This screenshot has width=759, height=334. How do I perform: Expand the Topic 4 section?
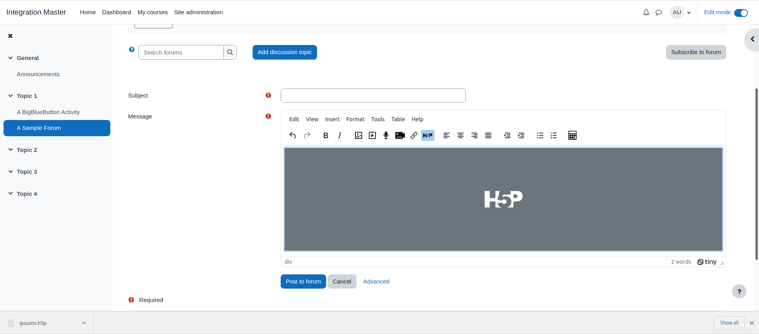click(x=11, y=194)
